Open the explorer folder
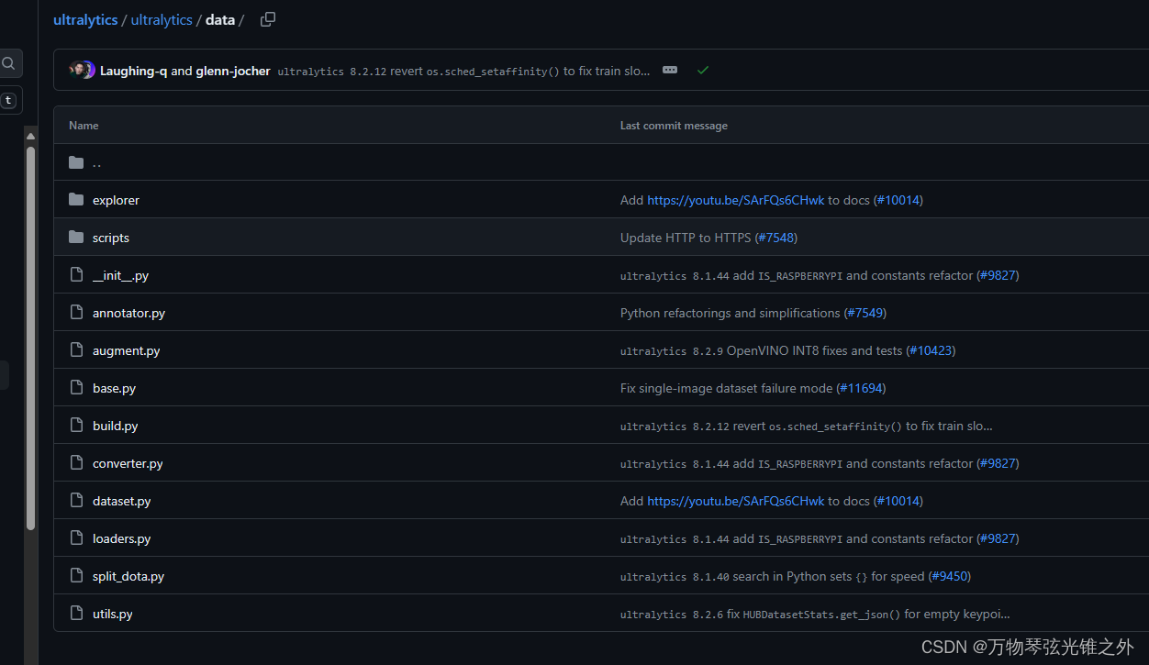This screenshot has height=665, width=1149. pyautogui.click(x=116, y=200)
